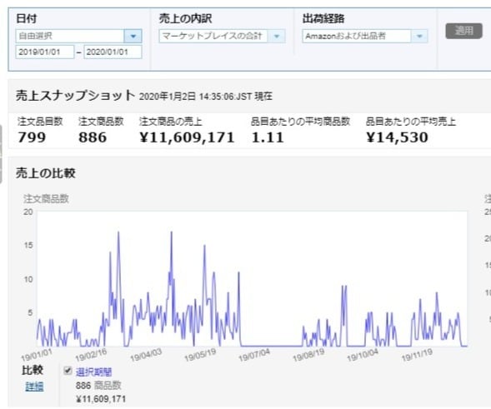Viewport: 491px width, 409px height.
Task: Click the 売上スナップショット heading
Action: click(76, 96)
